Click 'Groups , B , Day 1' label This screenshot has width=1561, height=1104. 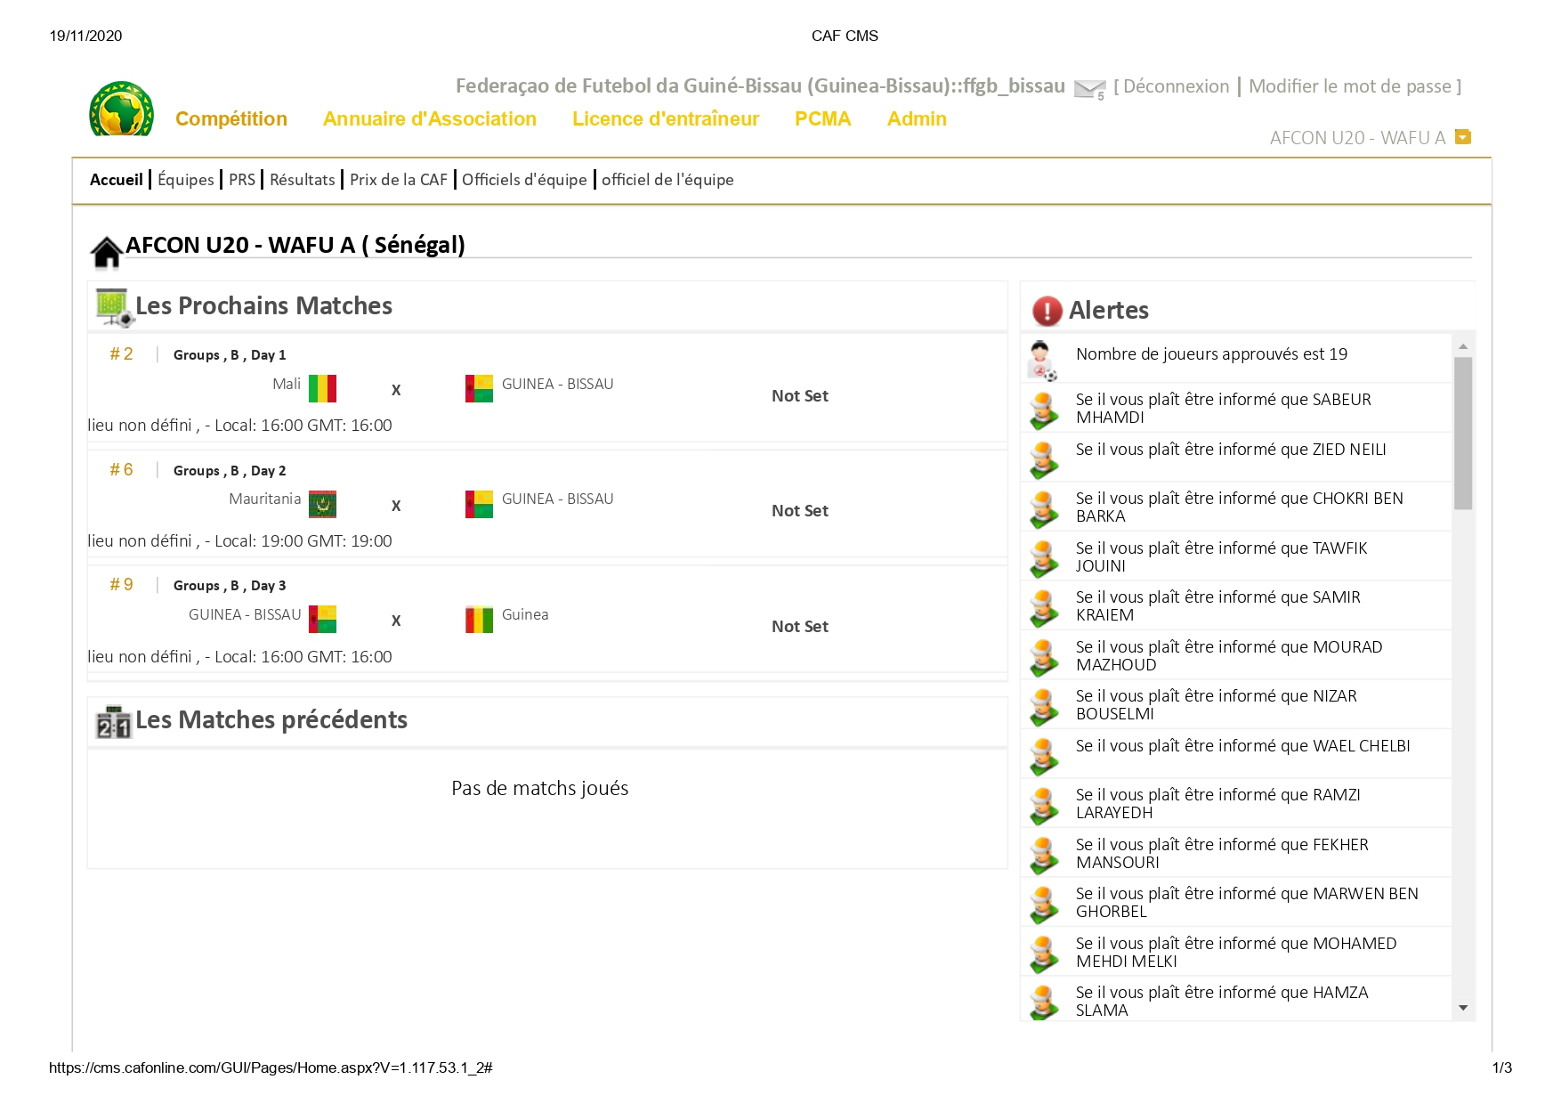pyautogui.click(x=230, y=355)
